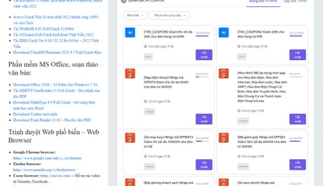This screenshot has height=186, width=331.
Task: Open the Tải CCleaner Full Crack link
Action: coord(53,35)
